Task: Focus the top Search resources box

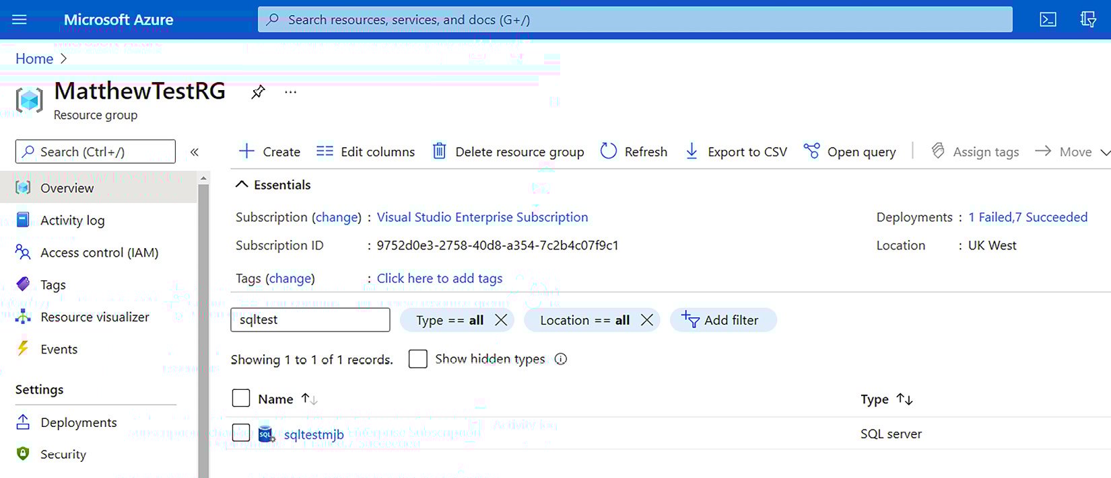Action: click(635, 19)
